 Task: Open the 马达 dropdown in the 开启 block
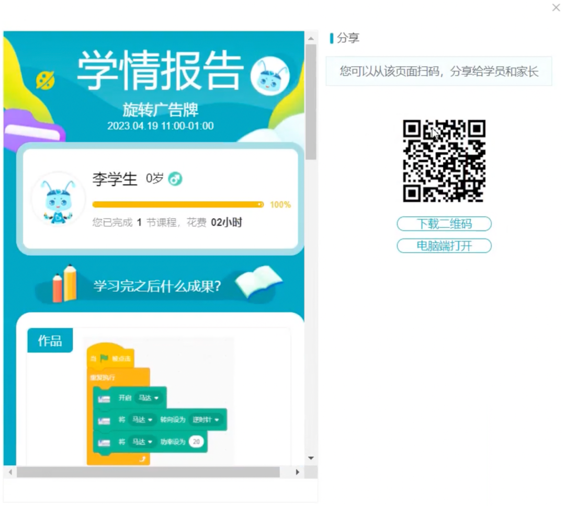pyautogui.click(x=149, y=398)
